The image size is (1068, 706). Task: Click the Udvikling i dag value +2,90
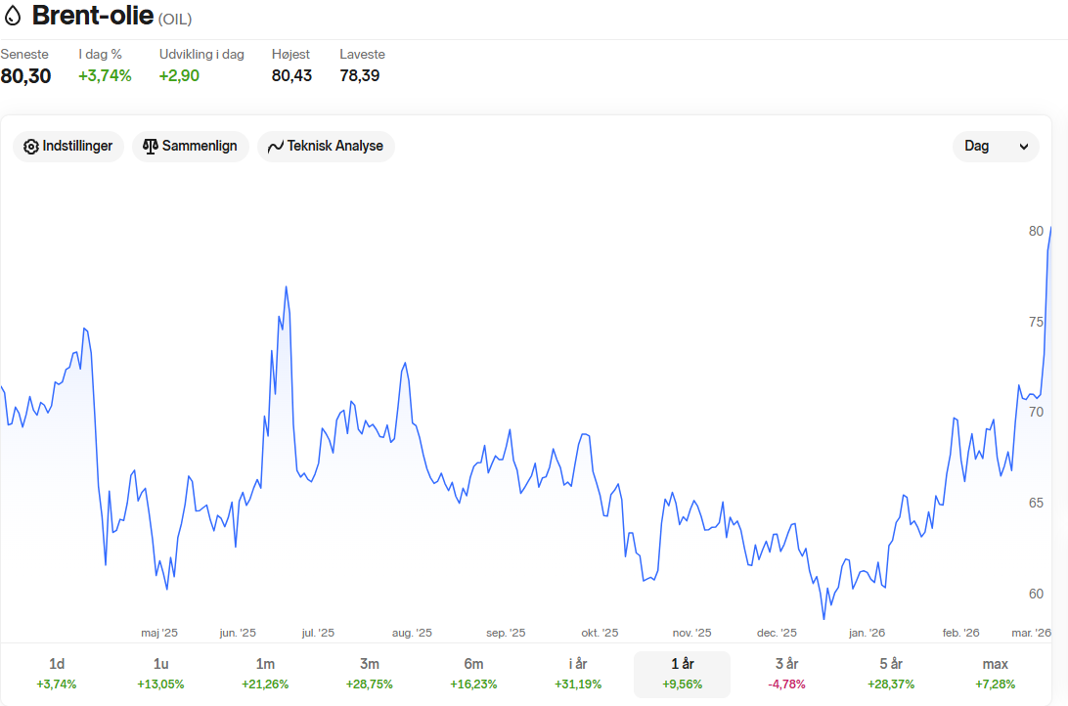click(179, 75)
